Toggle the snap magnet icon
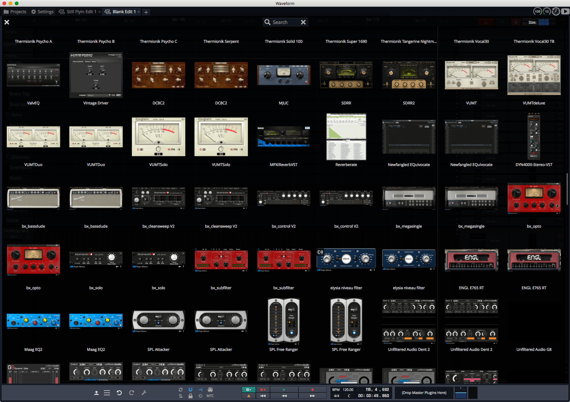 pyautogui.click(x=191, y=390)
